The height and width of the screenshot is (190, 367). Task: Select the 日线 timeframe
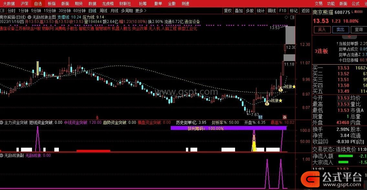pyautogui.click(x=92, y=11)
